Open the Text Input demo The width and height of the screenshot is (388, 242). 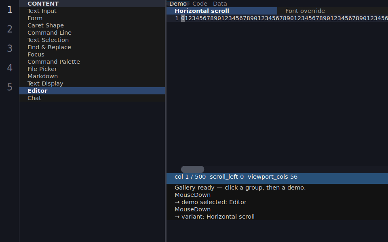(92, 11)
